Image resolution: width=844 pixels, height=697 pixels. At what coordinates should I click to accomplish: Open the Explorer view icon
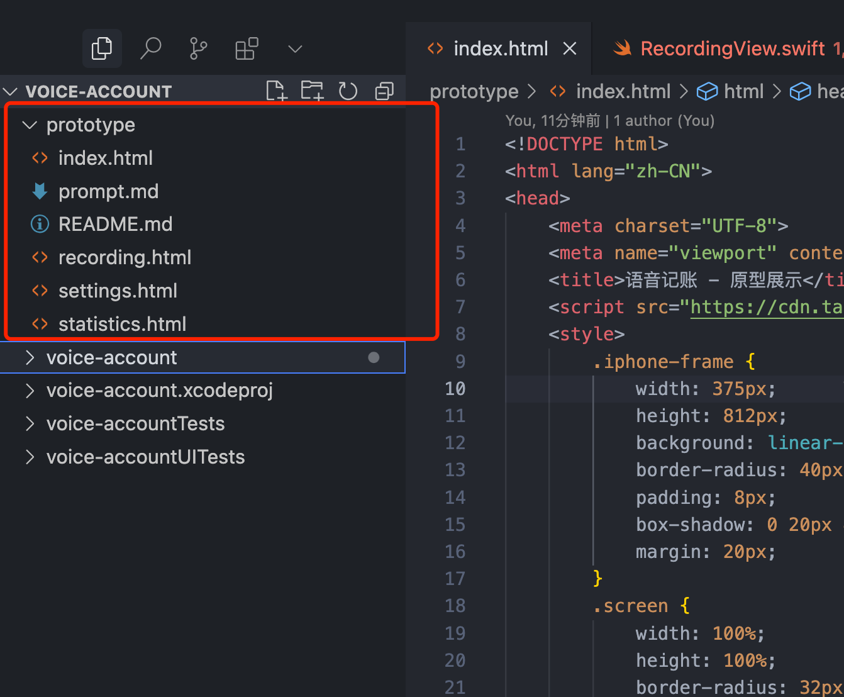click(102, 48)
